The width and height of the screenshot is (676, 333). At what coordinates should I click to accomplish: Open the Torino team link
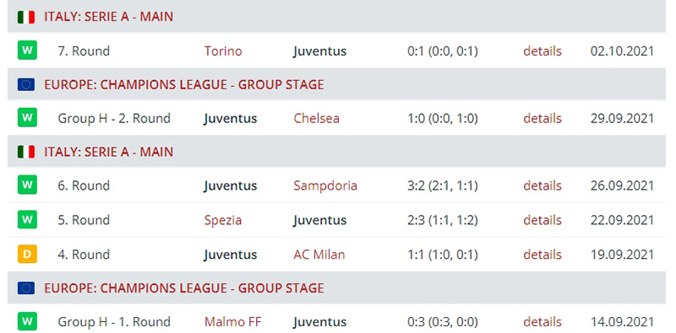[x=223, y=51]
